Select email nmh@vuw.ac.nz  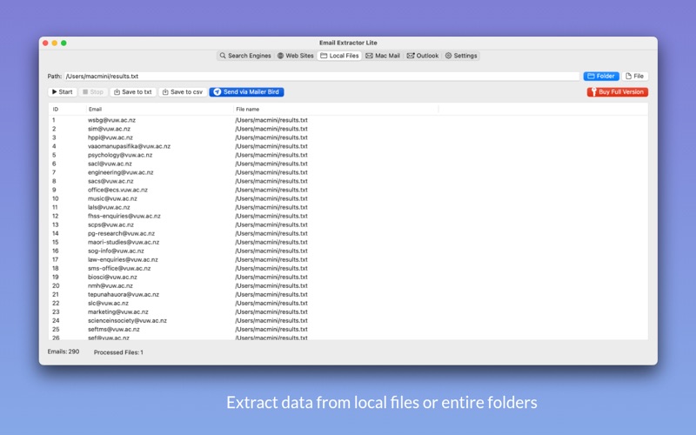tap(110, 286)
